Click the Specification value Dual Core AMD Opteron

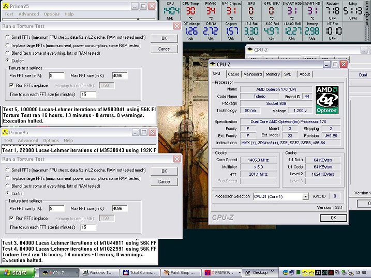click(x=290, y=121)
